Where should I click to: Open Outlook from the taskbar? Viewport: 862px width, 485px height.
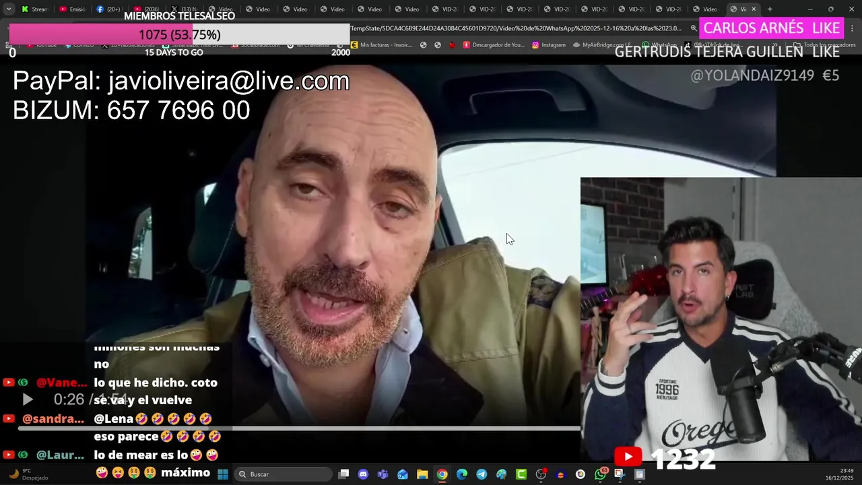pos(403,474)
